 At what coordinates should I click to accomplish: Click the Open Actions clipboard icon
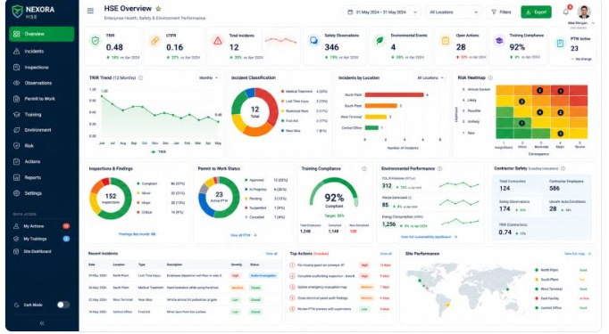(445, 40)
